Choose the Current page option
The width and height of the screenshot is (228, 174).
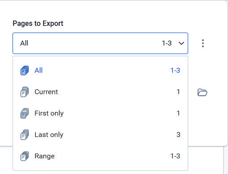(100, 92)
